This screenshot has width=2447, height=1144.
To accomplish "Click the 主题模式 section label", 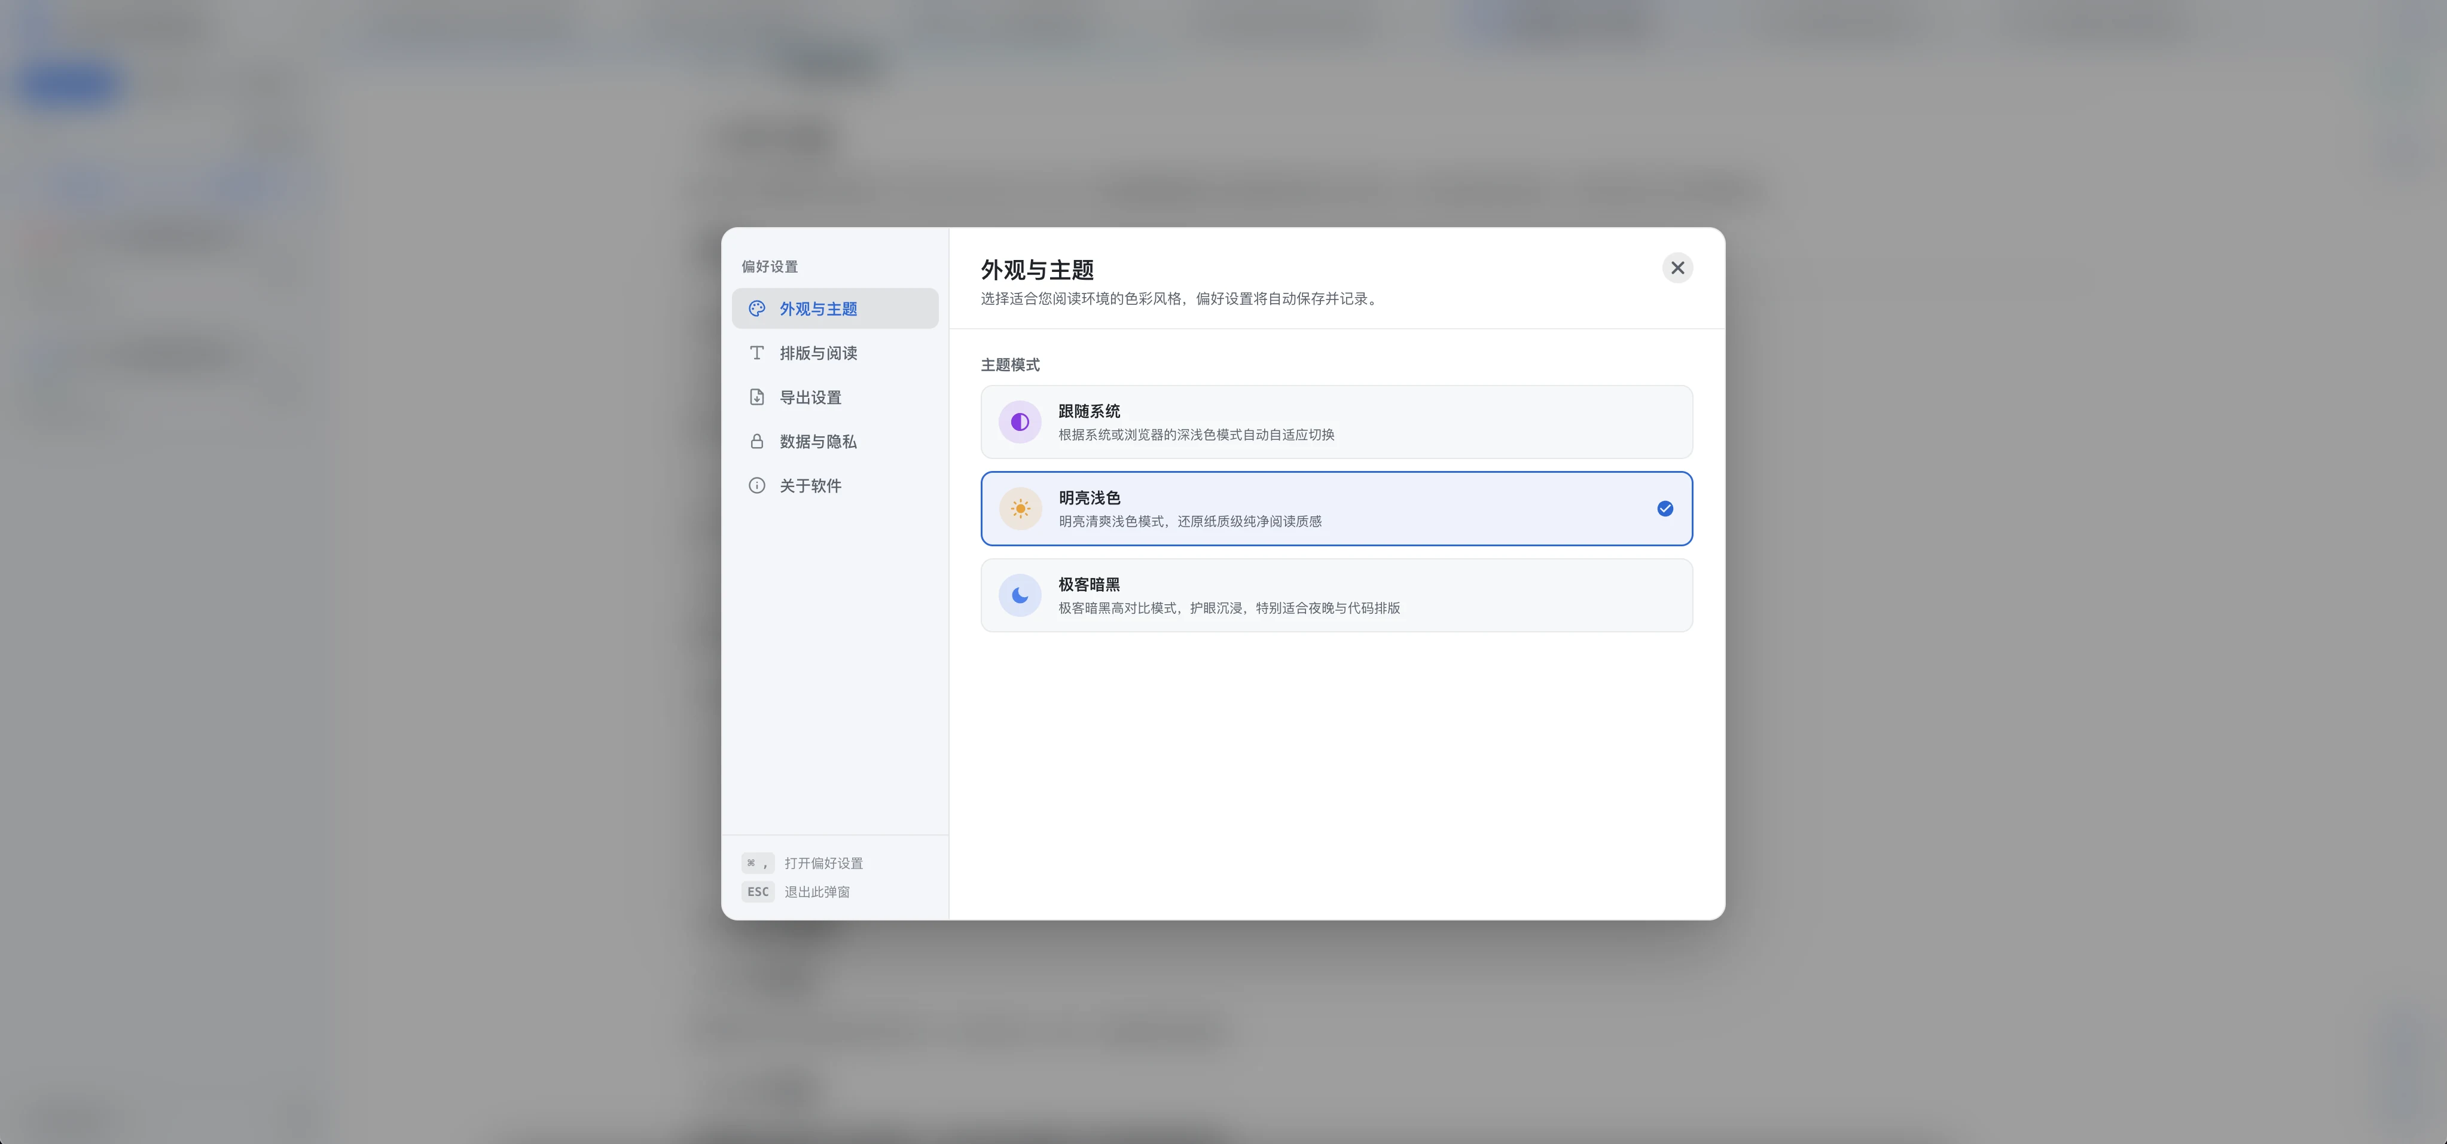I will pyautogui.click(x=1010, y=365).
